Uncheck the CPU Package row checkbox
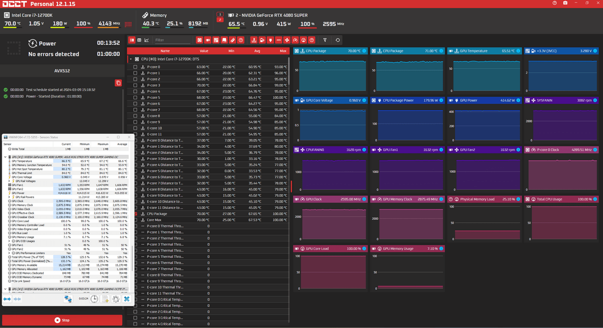 (136, 214)
